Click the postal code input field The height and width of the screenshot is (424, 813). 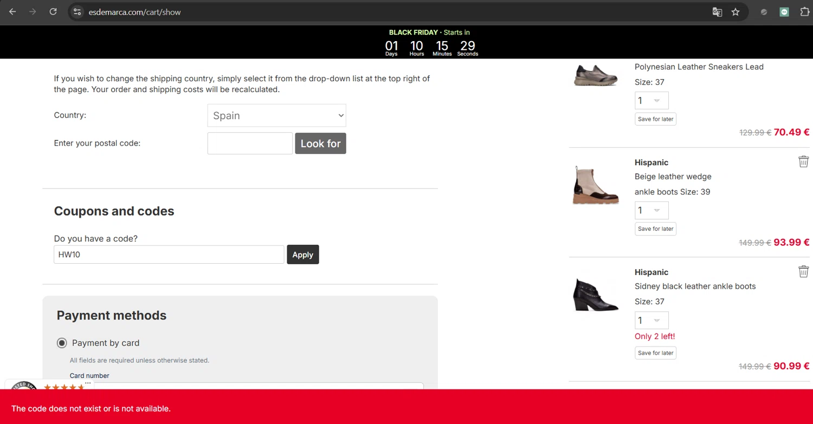tap(250, 143)
